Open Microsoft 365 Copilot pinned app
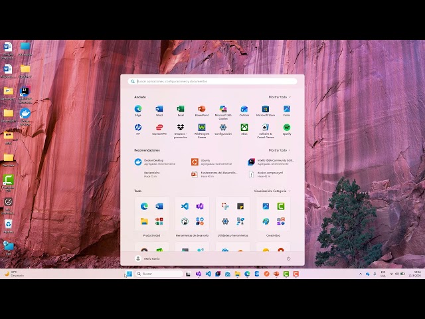 coord(223,112)
